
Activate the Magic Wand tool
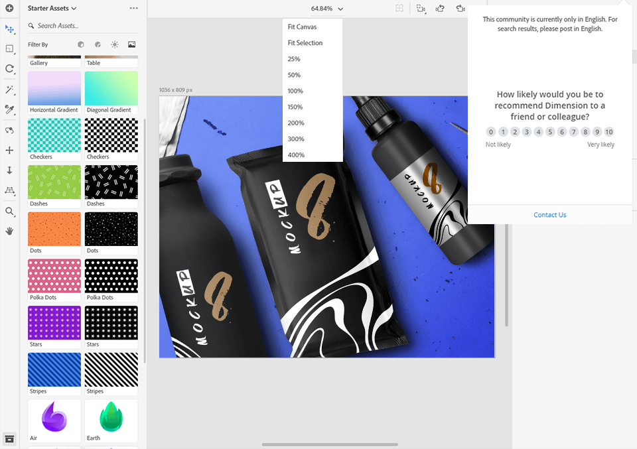tap(9, 90)
